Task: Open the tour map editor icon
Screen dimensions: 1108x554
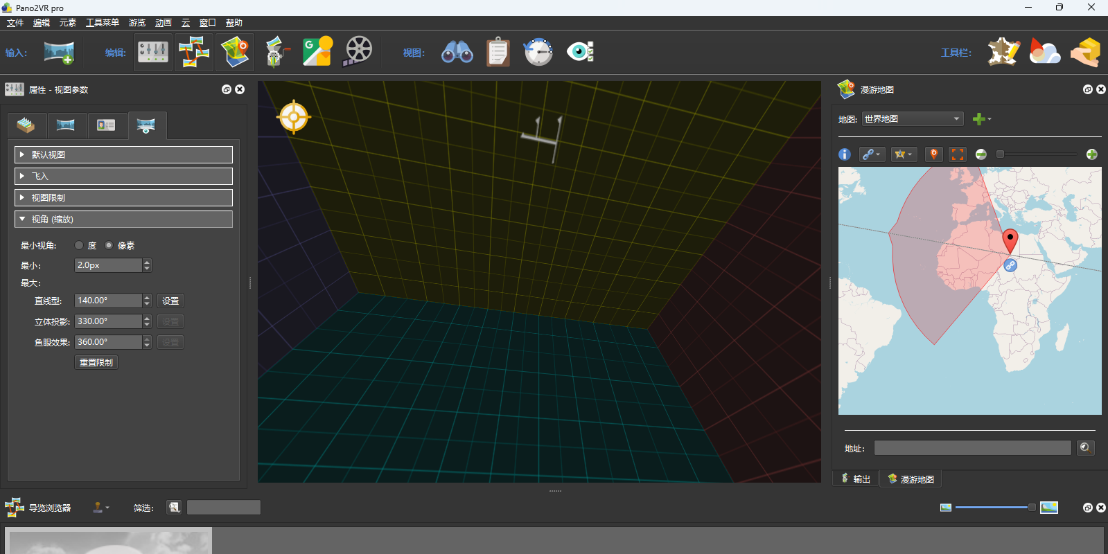Action: (x=235, y=52)
